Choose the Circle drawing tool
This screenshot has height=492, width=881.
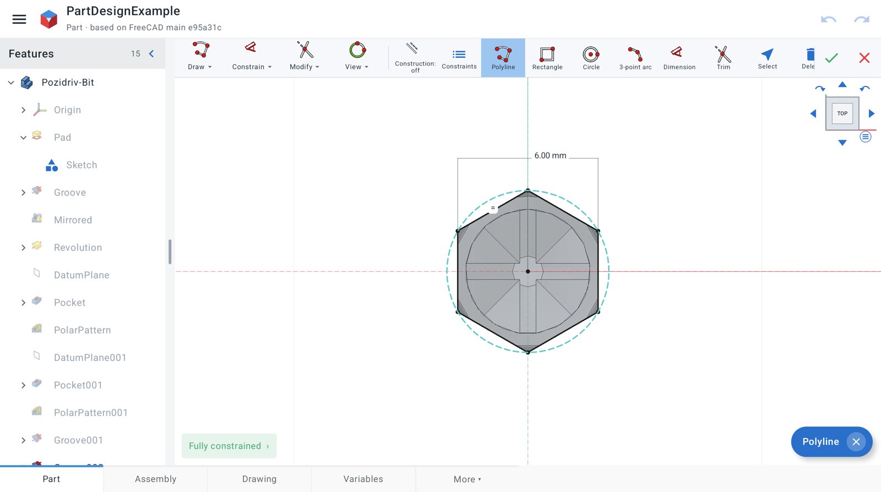tap(591, 58)
